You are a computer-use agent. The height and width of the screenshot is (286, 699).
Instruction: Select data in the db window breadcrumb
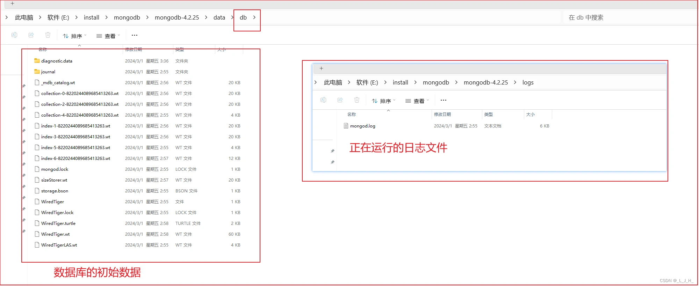[x=219, y=17]
